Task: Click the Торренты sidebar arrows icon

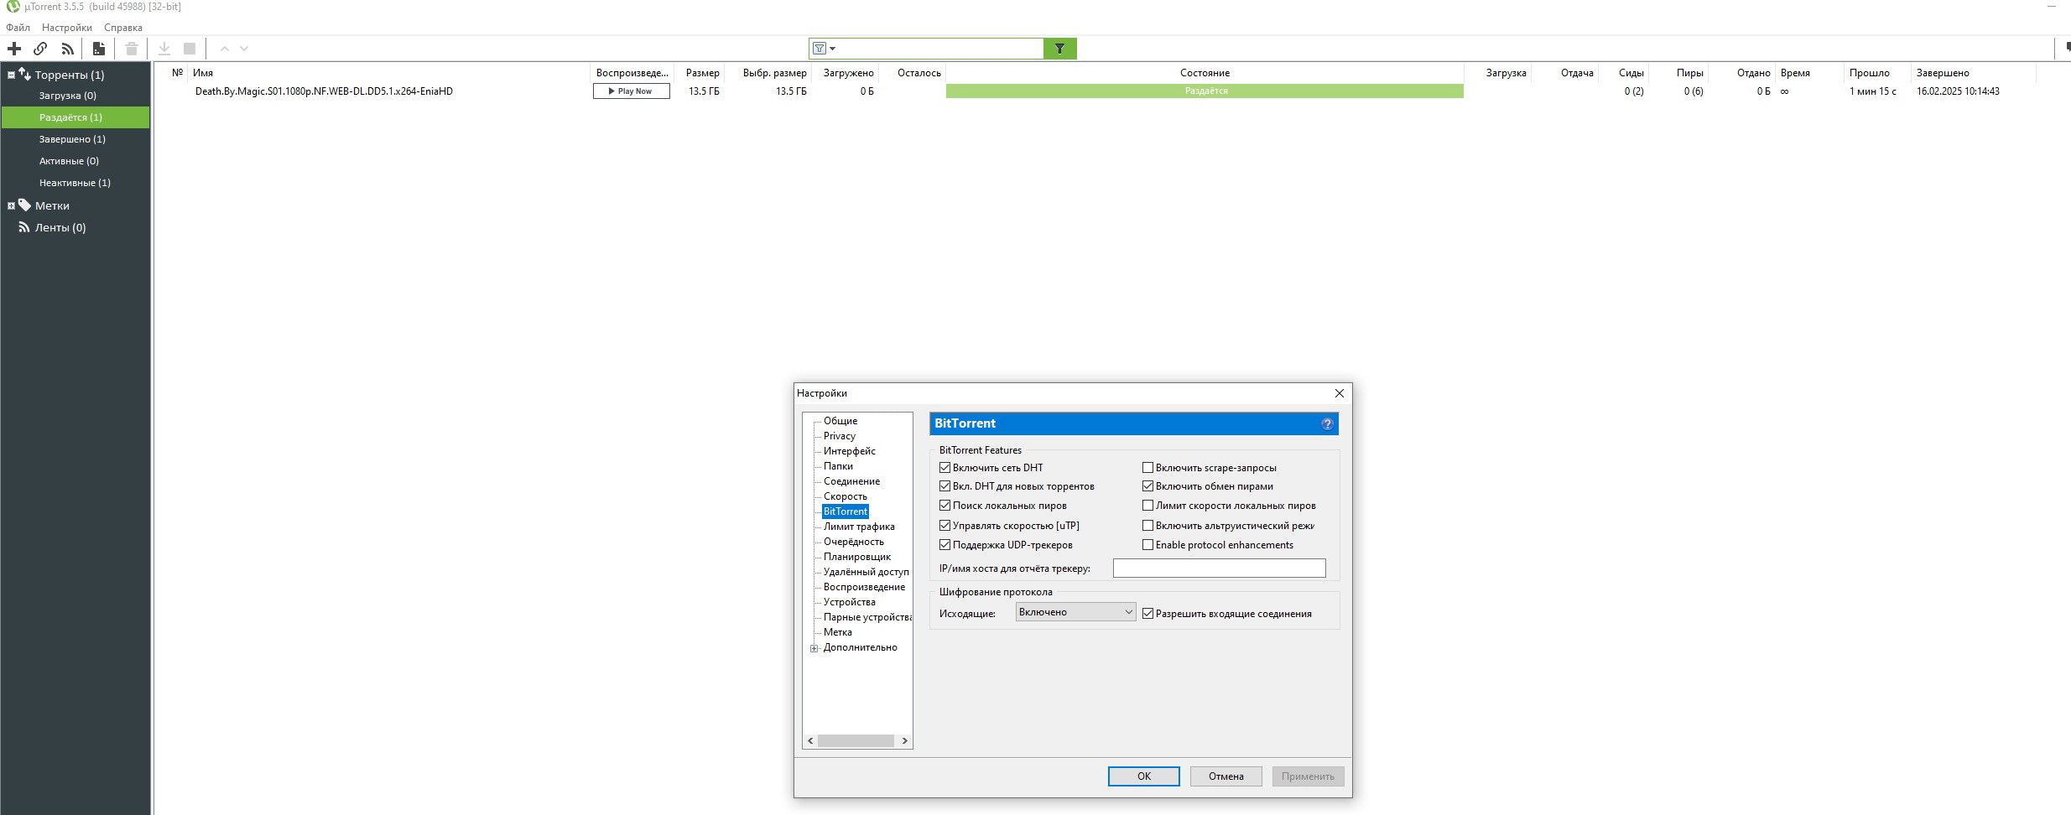Action: pyautogui.click(x=25, y=75)
